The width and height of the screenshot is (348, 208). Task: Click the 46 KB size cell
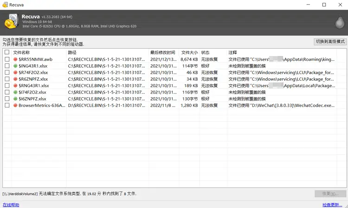tap(192, 73)
